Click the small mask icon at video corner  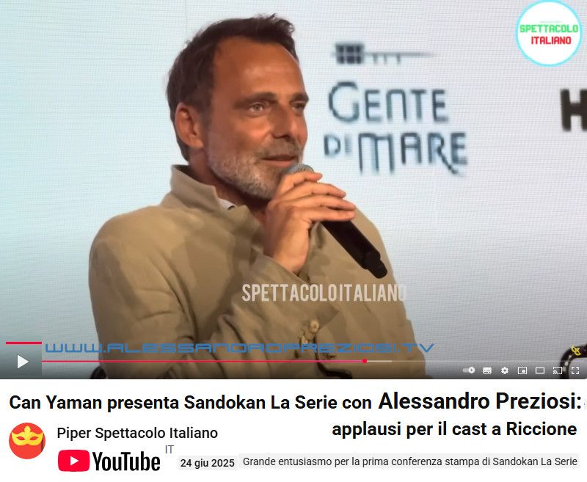coord(576,351)
